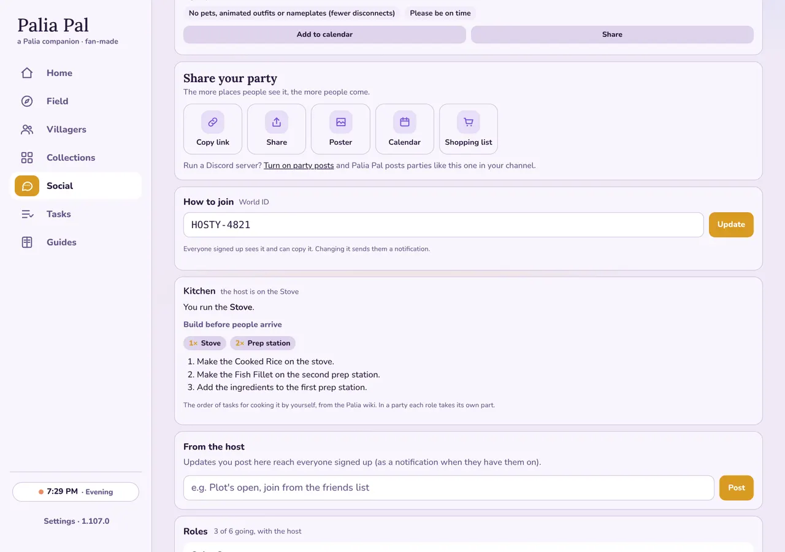Image resolution: width=785 pixels, height=552 pixels.
Task: Click the wide Share button beside Add to calendar
Action: (x=612, y=34)
